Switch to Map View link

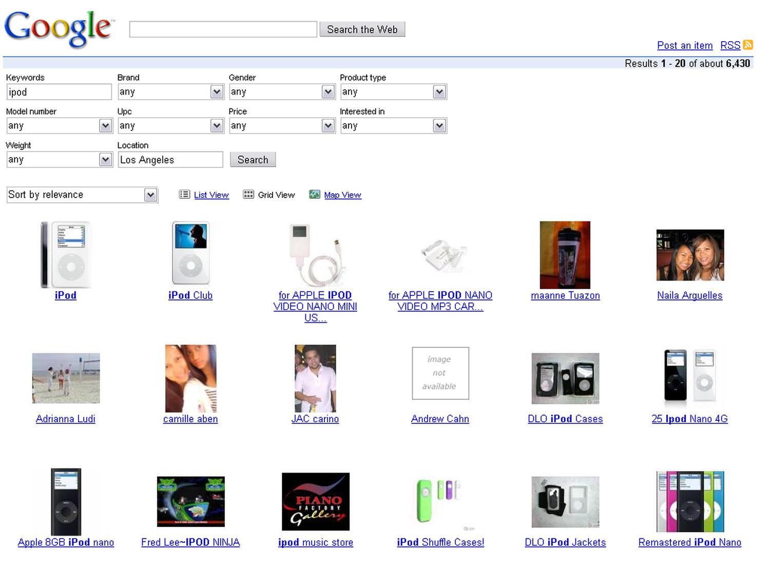coord(342,195)
